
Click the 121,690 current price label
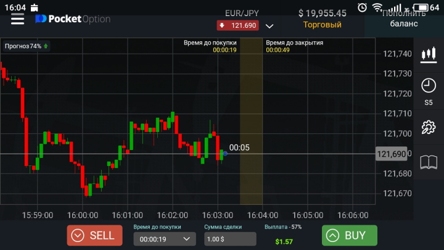[x=391, y=154]
